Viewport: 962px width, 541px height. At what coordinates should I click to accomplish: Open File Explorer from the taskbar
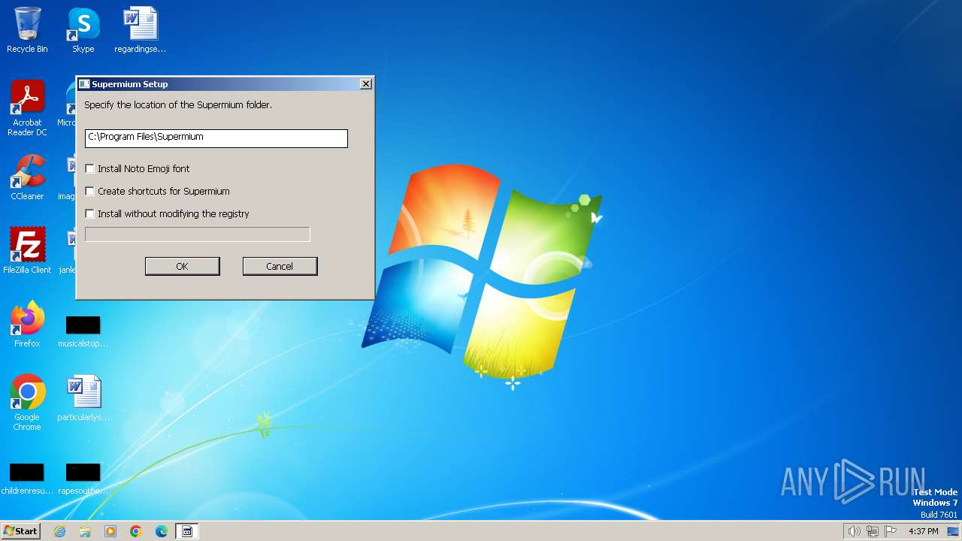(85, 531)
